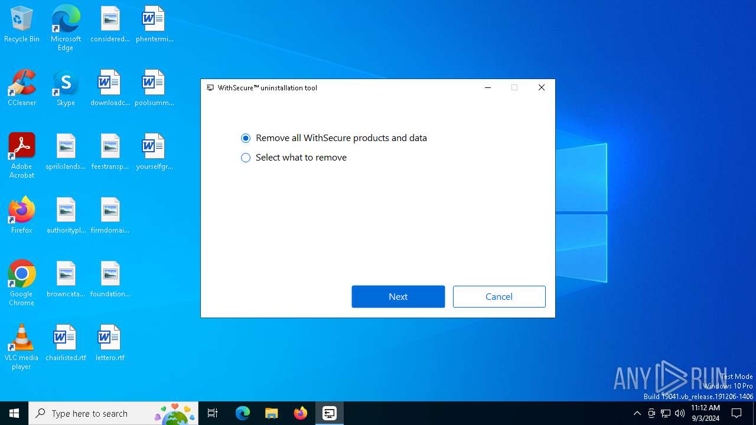Open the network status tray icon
The image size is (756, 425).
pyautogui.click(x=666, y=413)
